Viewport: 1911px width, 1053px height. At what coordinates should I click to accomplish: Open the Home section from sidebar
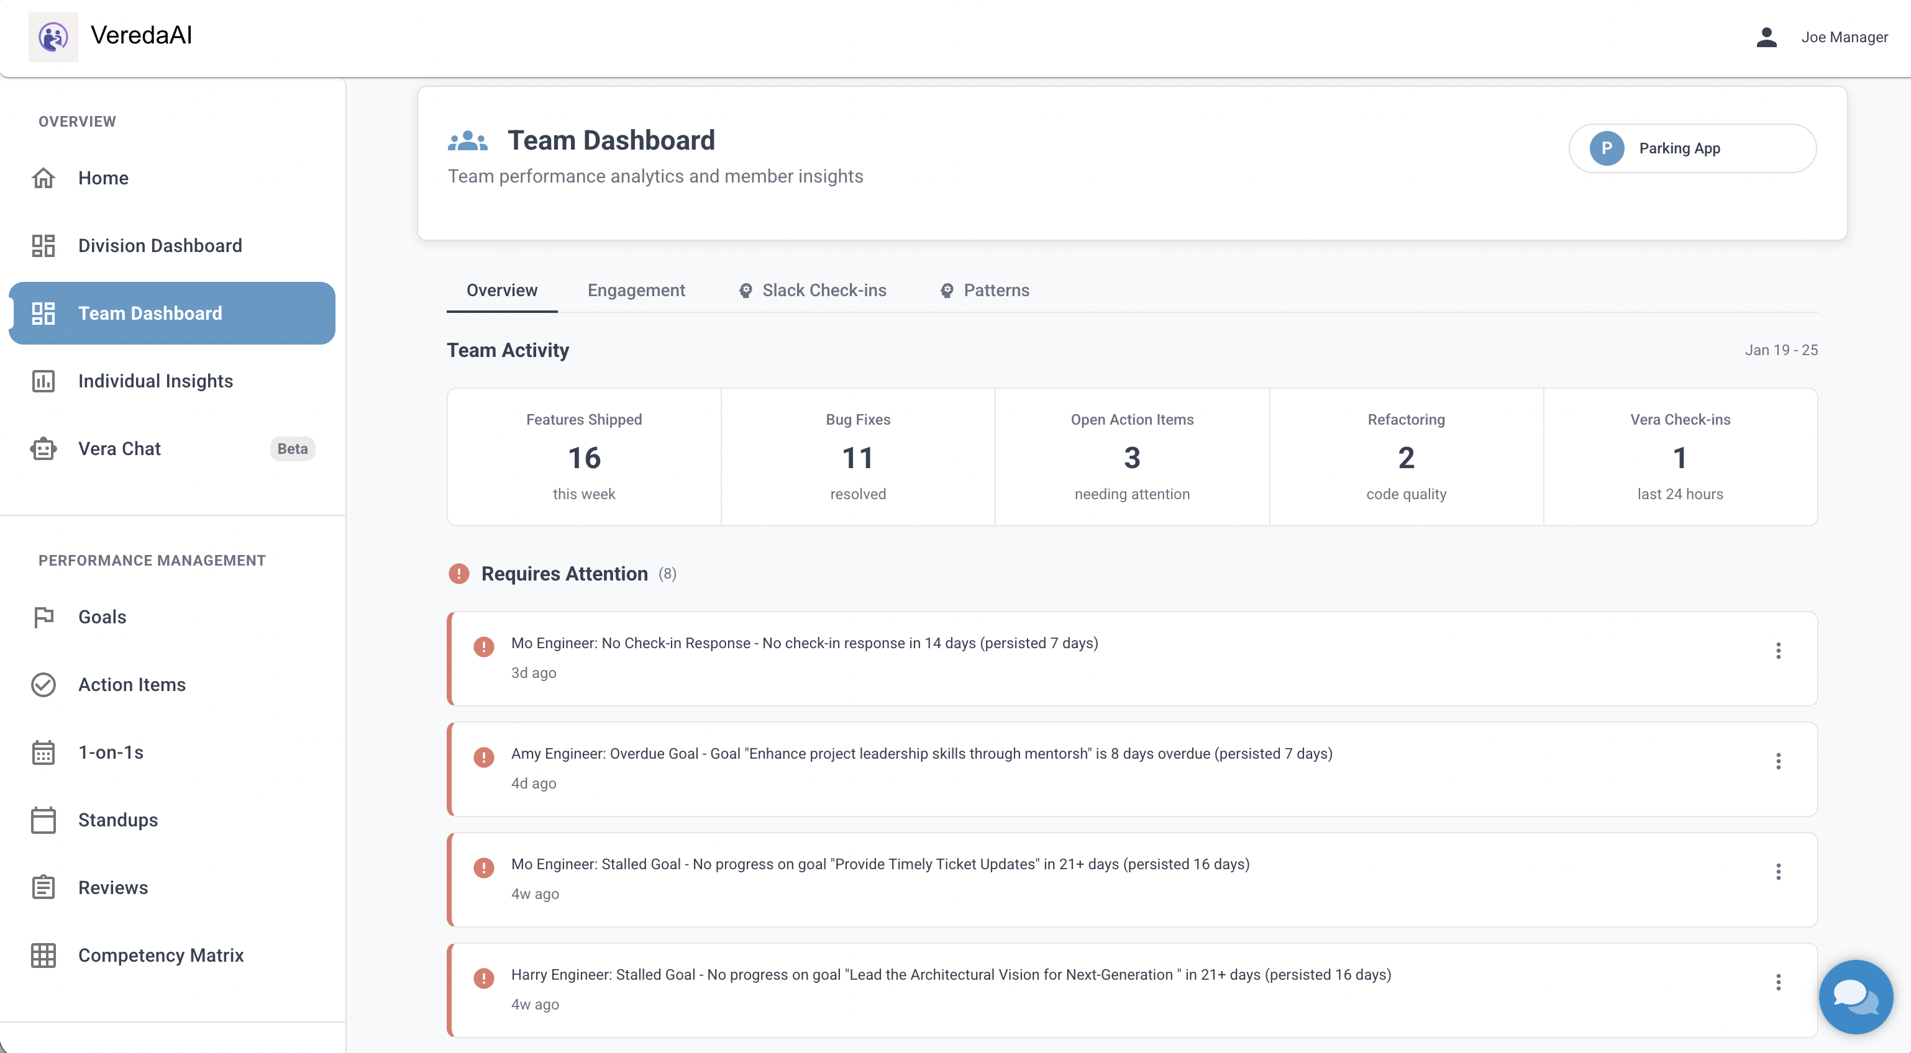click(x=103, y=178)
